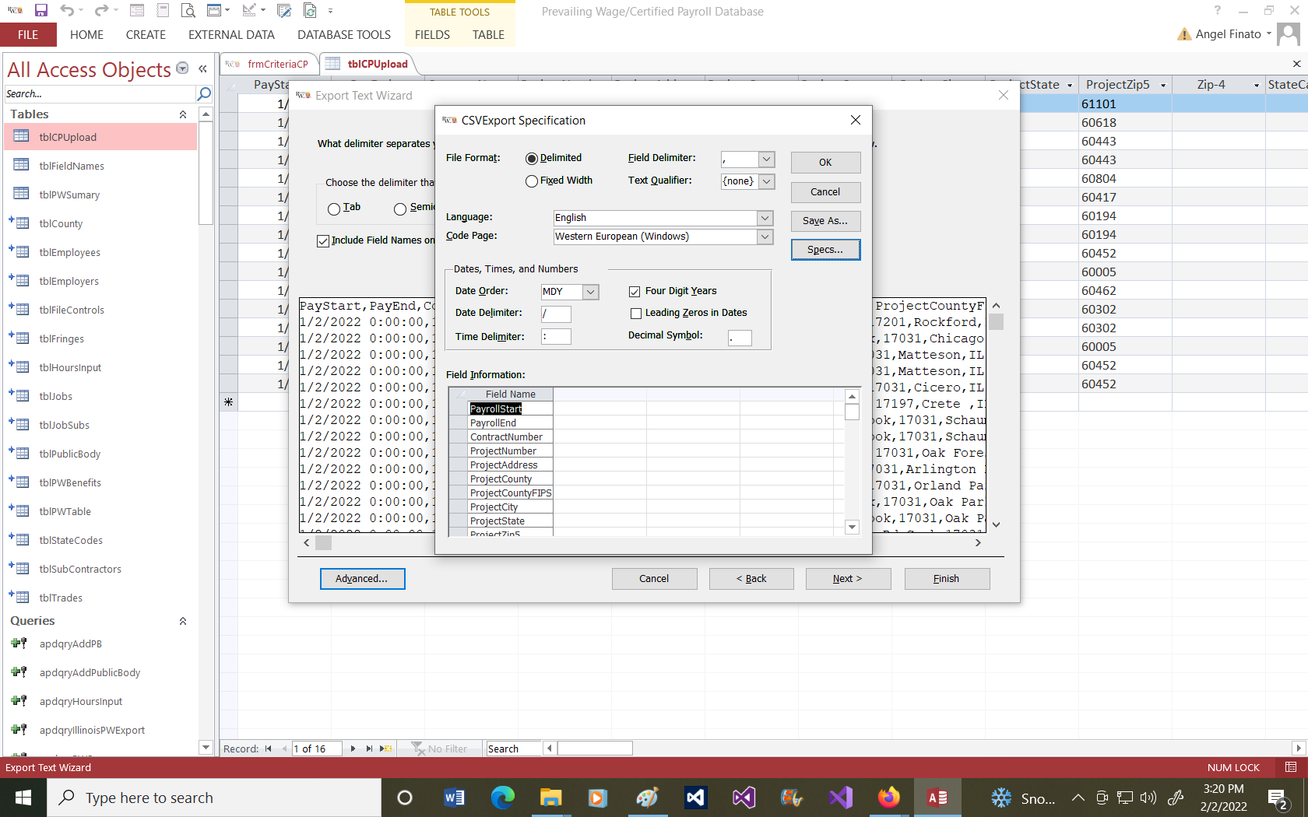The width and height of the screenshot is (1308, 817).
Task: Open the tblEmployees table icon
Action: click(22, 252)
